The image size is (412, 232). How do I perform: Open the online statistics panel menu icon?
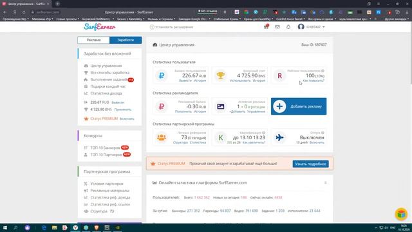[x=325, y=182]
